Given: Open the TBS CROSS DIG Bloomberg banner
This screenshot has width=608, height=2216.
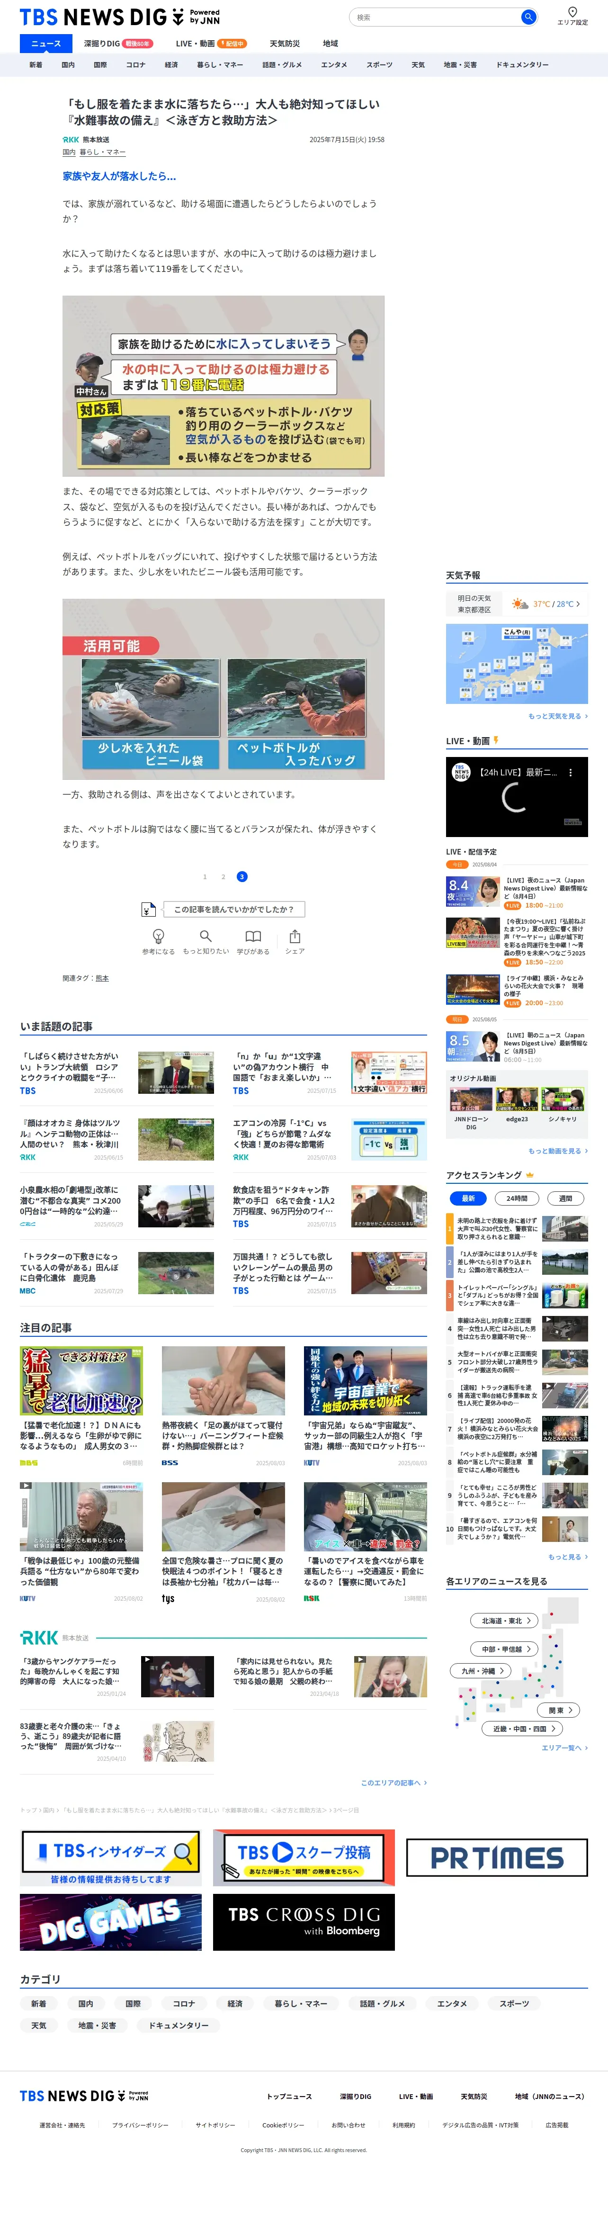Looking at the screenshot, I should (304, 1922).
